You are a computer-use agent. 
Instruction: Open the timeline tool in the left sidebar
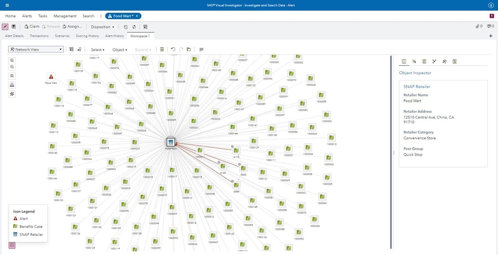coord(12,85)
